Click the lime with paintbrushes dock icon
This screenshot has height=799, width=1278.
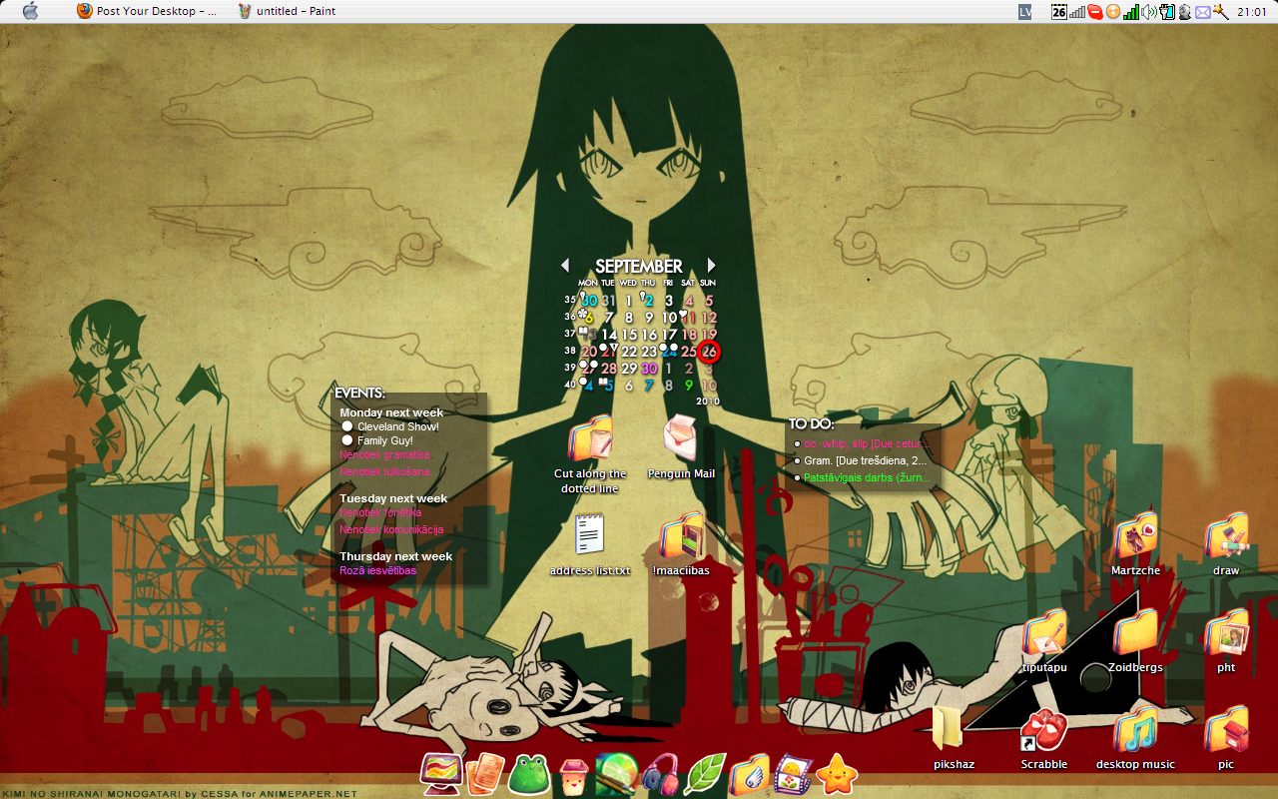616,774
